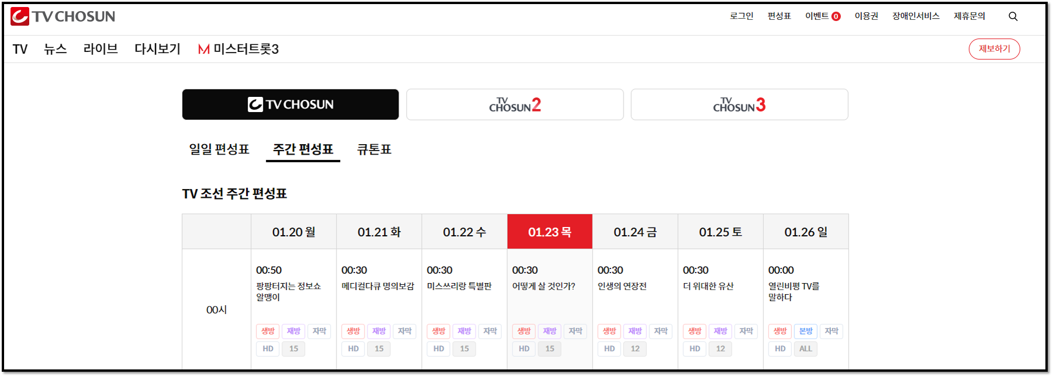This screenshot has height=377, width=1053.
Task: Click the 생방 badge under 팡팡터지는 정보쇼 알맹이
Action: [x=268, y=331]
